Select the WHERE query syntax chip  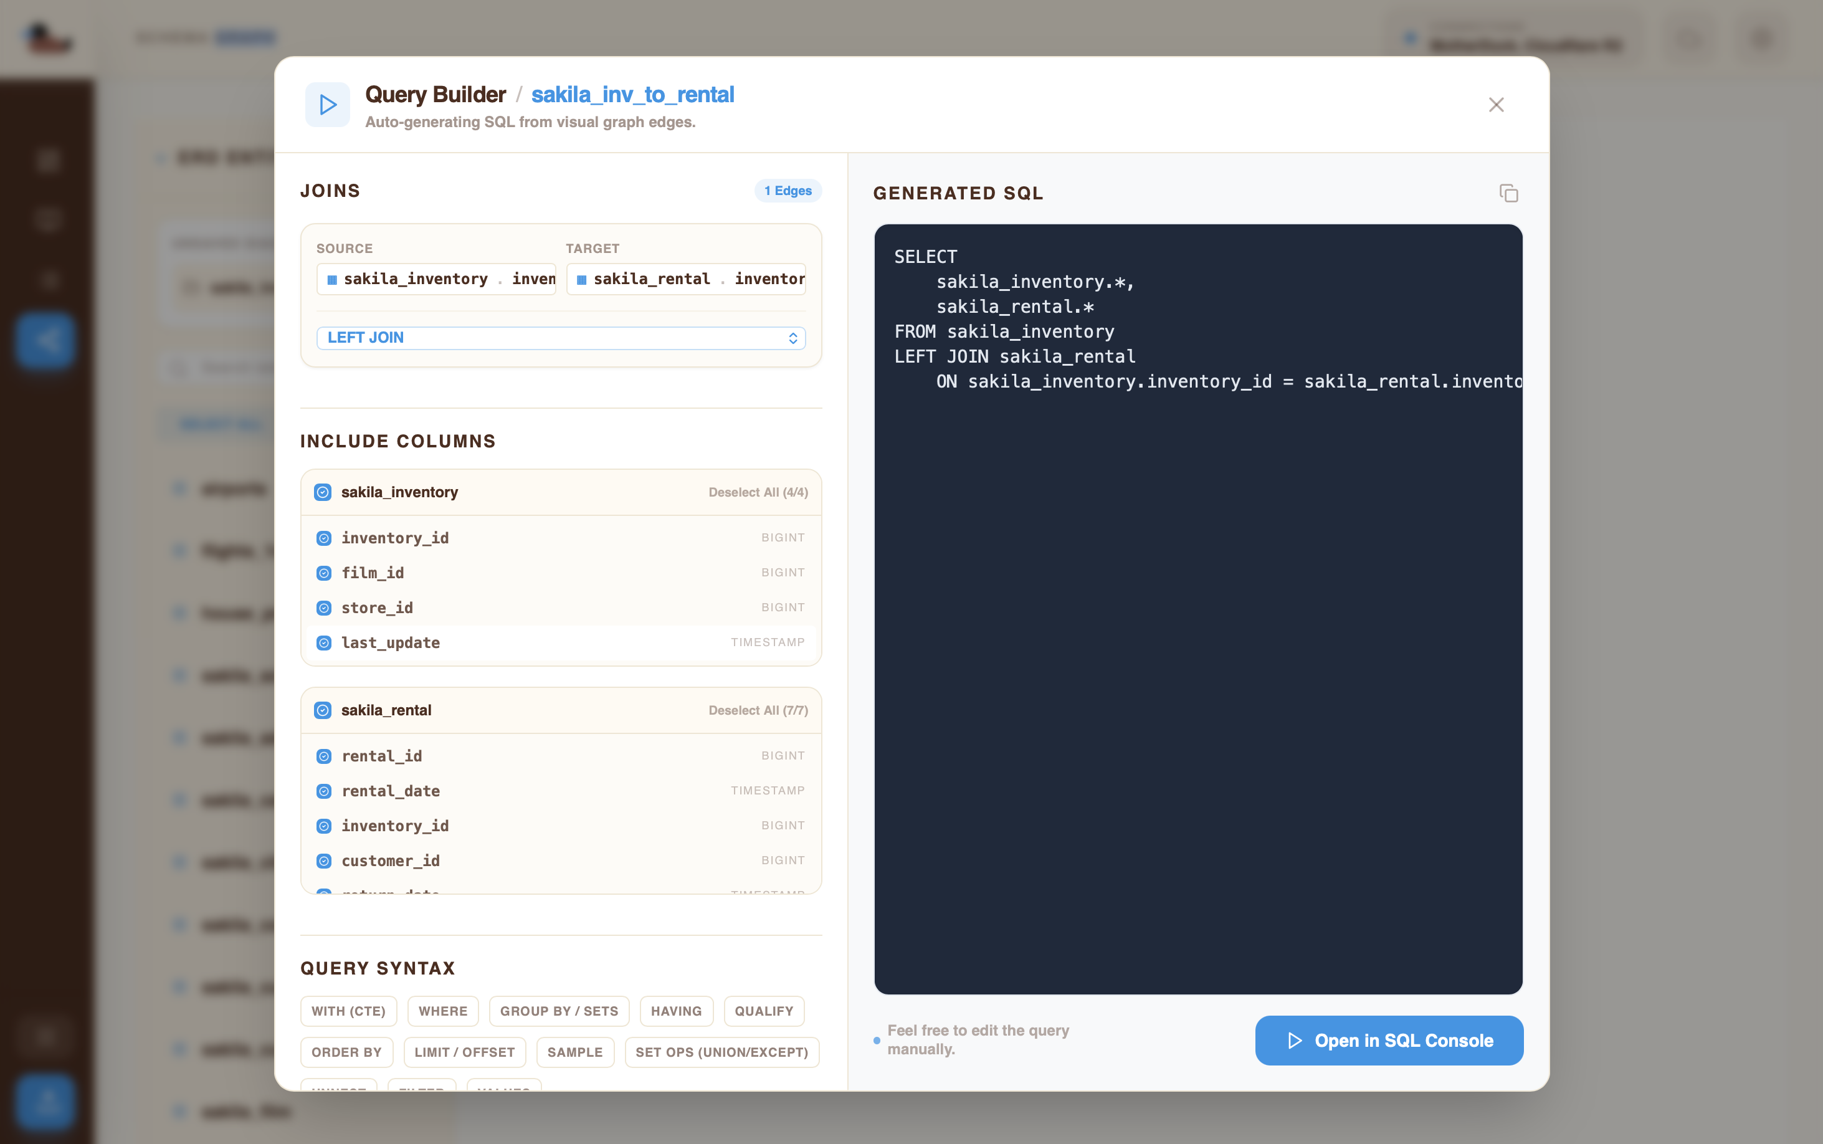click(x=443, y=1011)
